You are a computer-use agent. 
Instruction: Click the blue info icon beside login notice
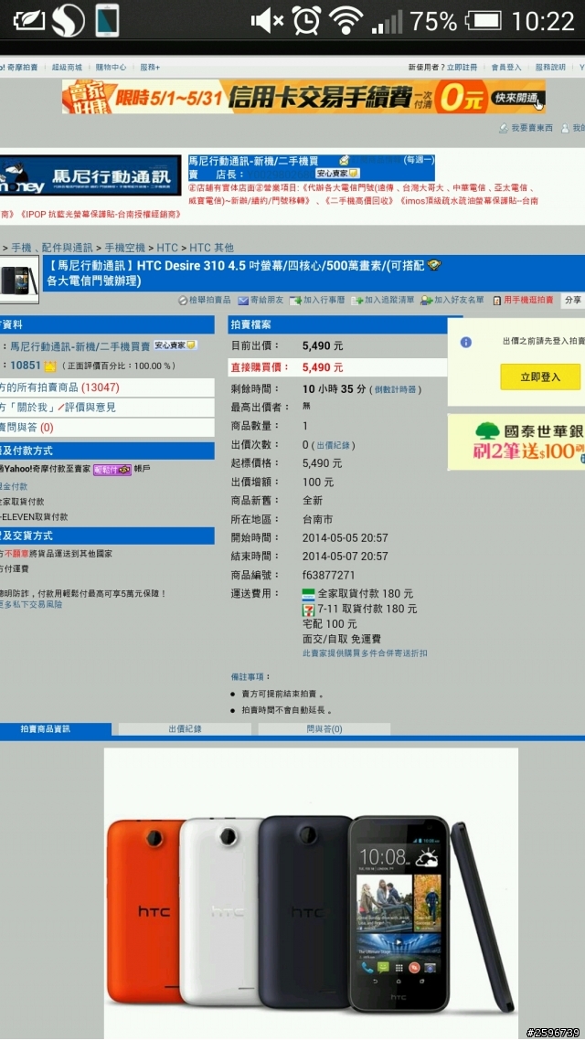click(466, 342)
